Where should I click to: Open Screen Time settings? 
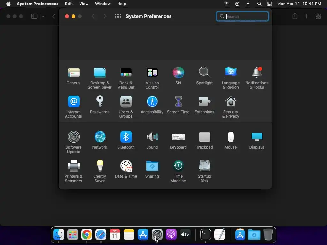(178, 105)
